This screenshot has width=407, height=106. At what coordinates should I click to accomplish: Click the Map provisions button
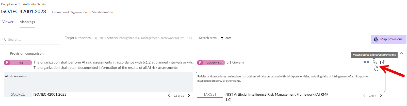388,39
